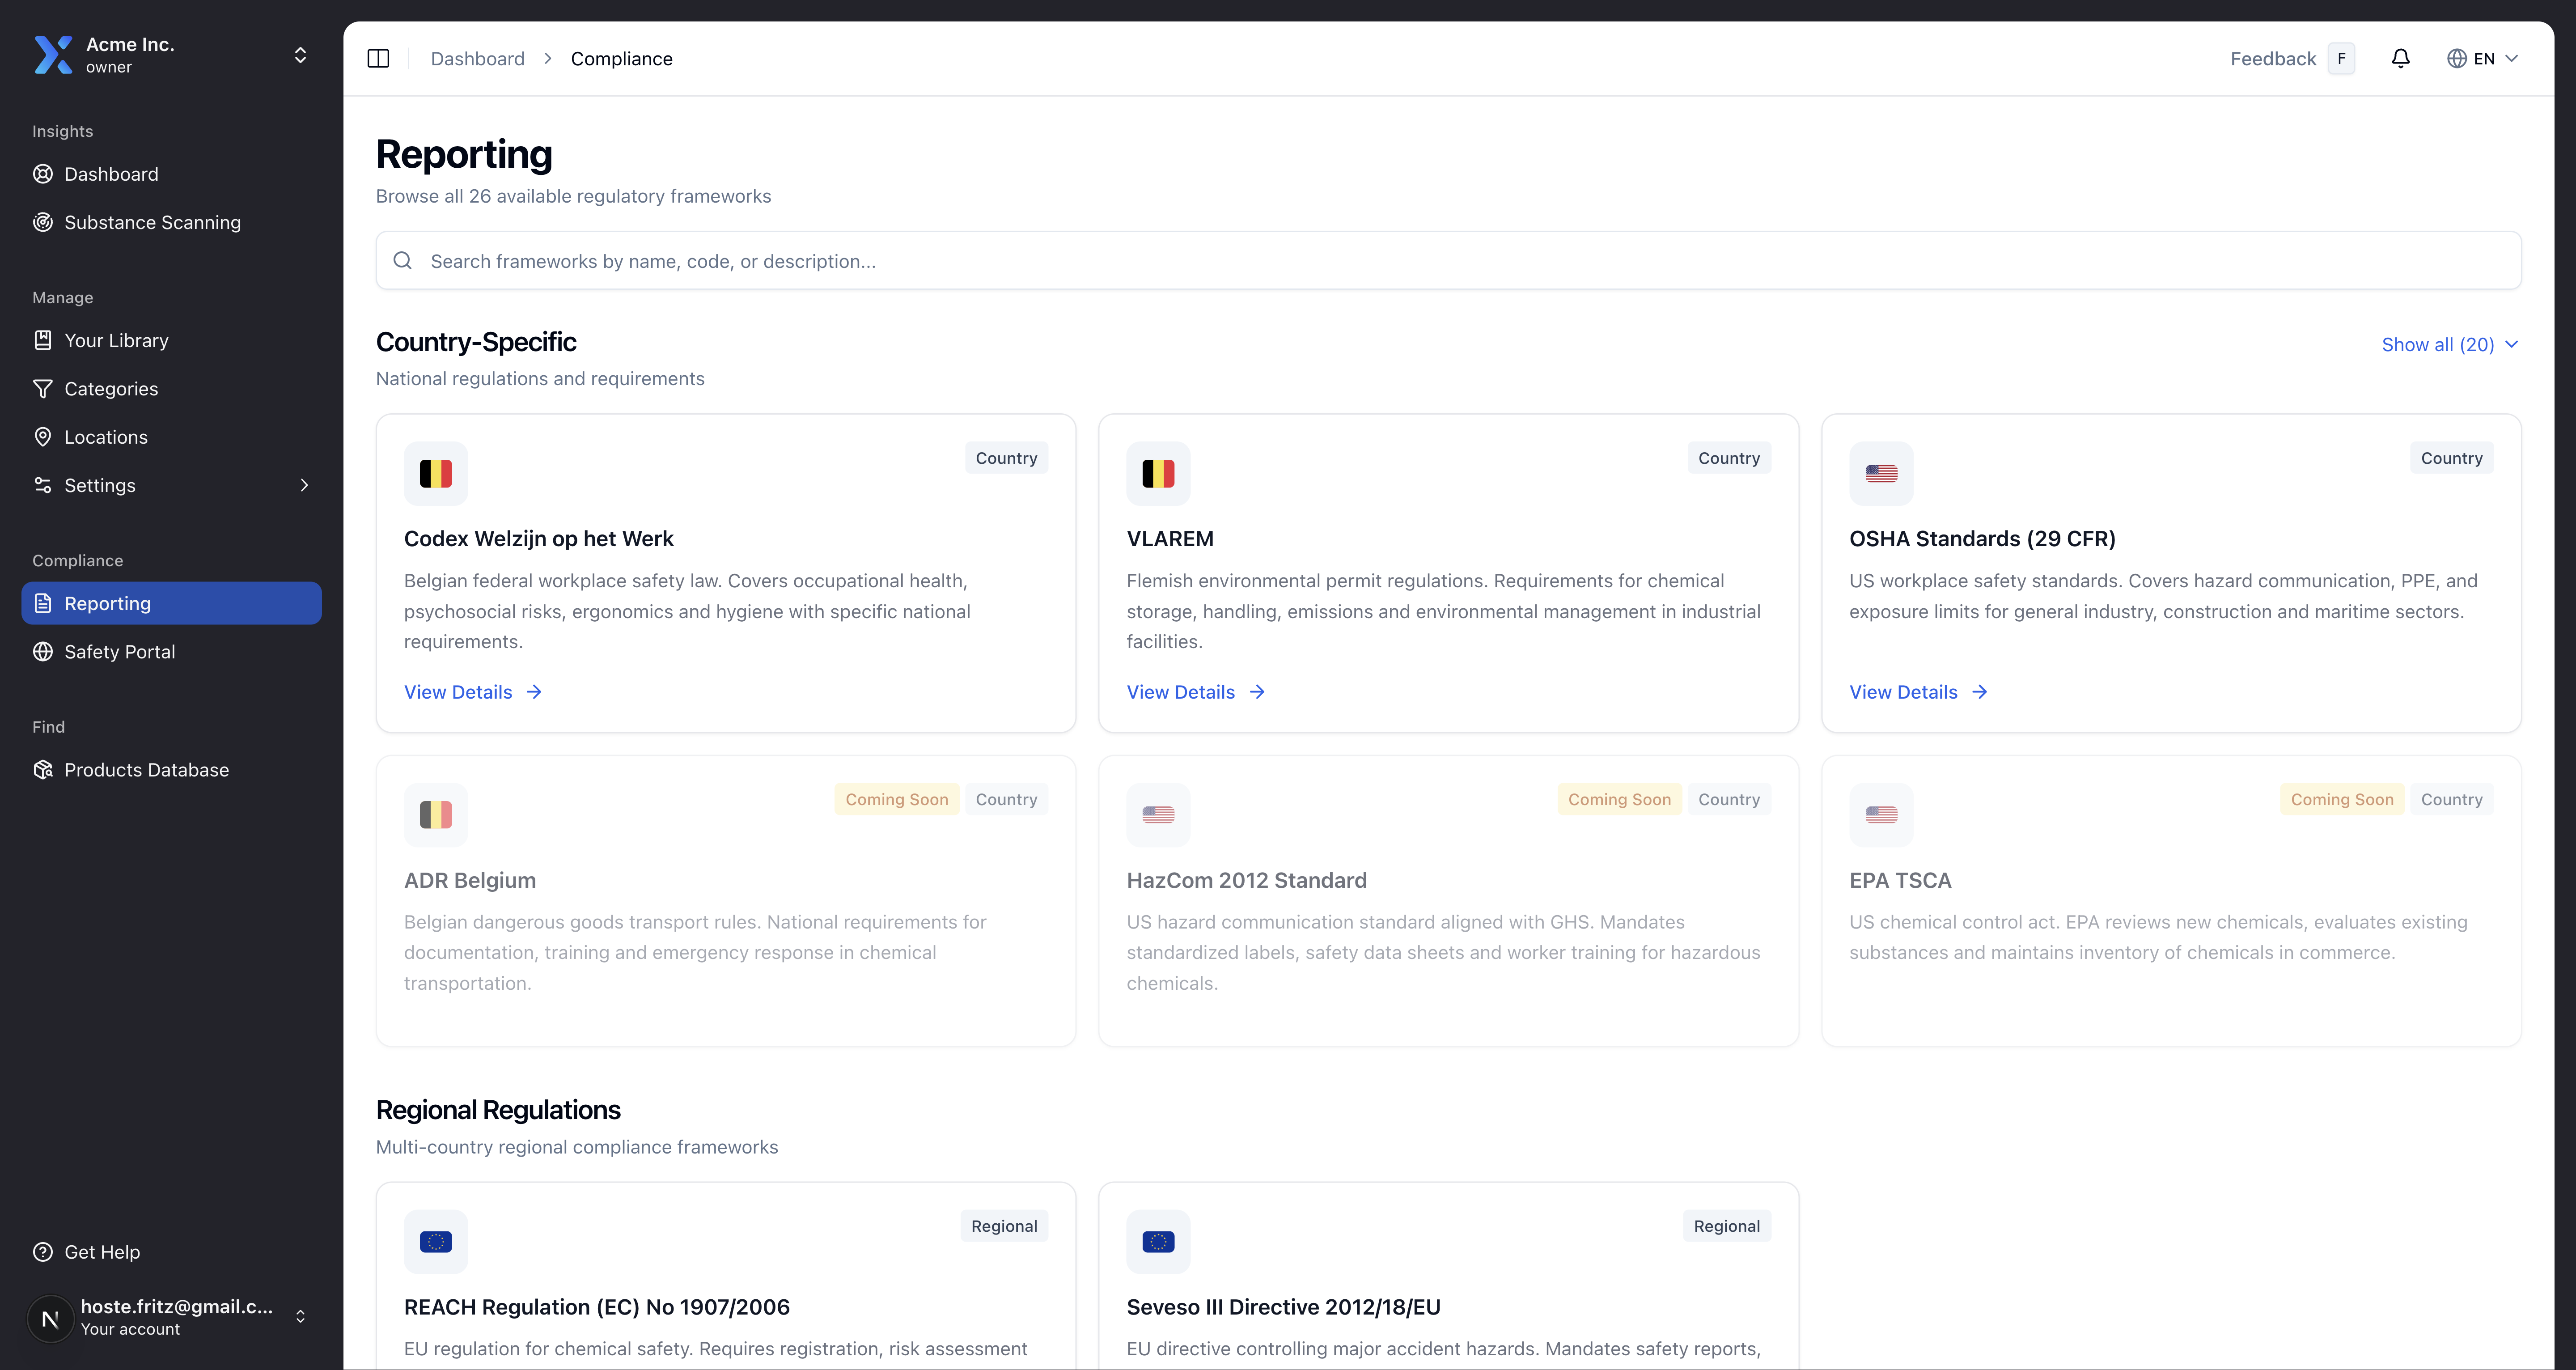The image size is (2576, 1370).
Task: Select Reporting in the Compliance section
Action: 108,602
